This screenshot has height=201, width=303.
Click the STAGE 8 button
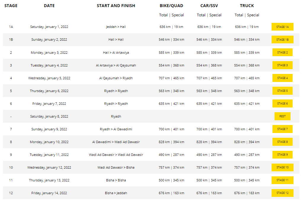coord(282,142)
